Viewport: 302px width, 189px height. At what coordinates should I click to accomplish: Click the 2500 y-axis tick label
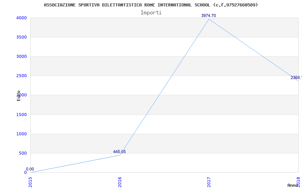click(22, 76)
